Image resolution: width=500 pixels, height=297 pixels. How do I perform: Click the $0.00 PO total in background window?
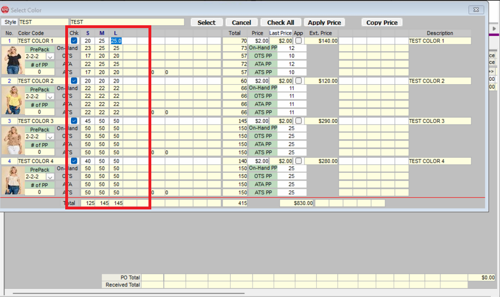coord(481,277)
